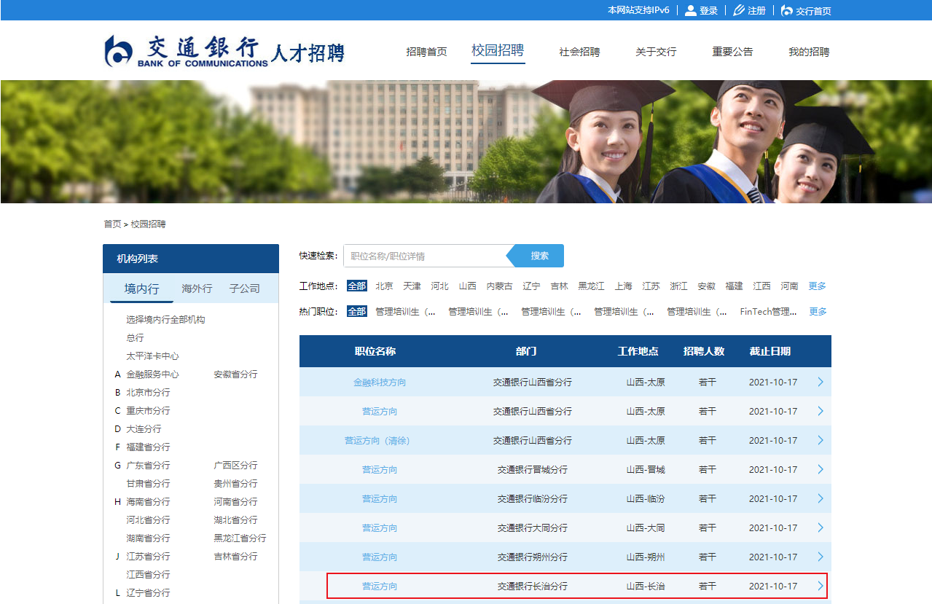This screenshot has height=604, width=932.
Task: Open 关于交行 menu
Action: click(656, 52)
